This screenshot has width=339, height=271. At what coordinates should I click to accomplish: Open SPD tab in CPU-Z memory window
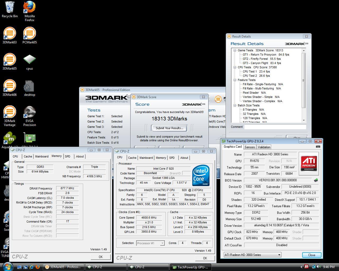[x=68, y=156]
